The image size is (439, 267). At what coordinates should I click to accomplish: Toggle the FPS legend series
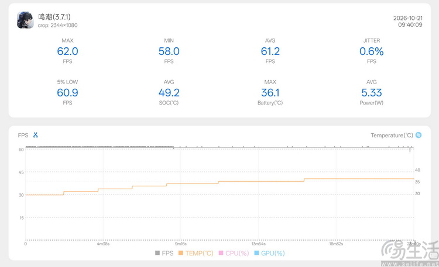point(164,253)
